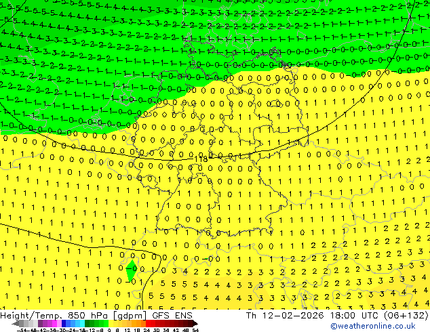The width and height of the screenshot is (430, 332).
Task: Pick the cyan legend swatch above -18
Action: [82, 324]
